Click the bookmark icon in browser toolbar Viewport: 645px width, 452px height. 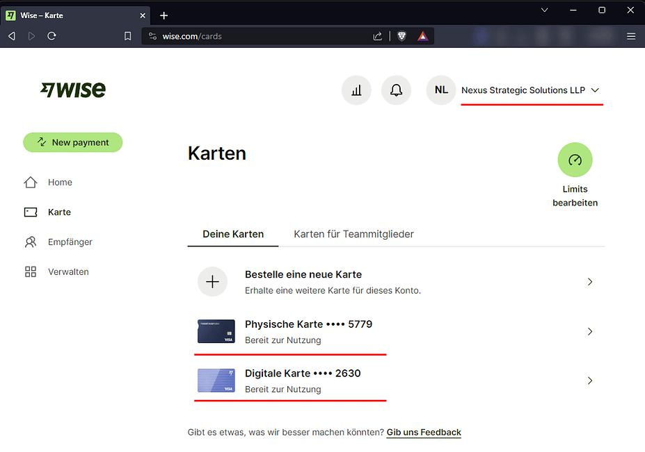coord(127,36)
